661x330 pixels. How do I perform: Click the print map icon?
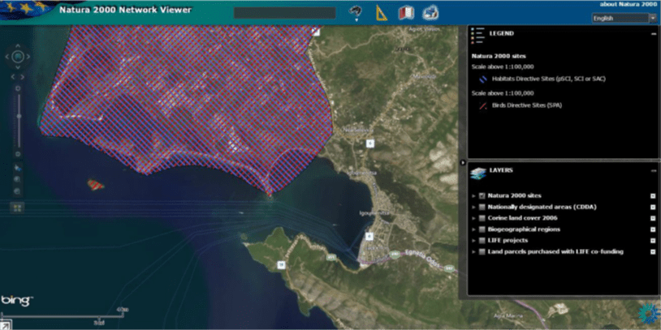(430, 13)
